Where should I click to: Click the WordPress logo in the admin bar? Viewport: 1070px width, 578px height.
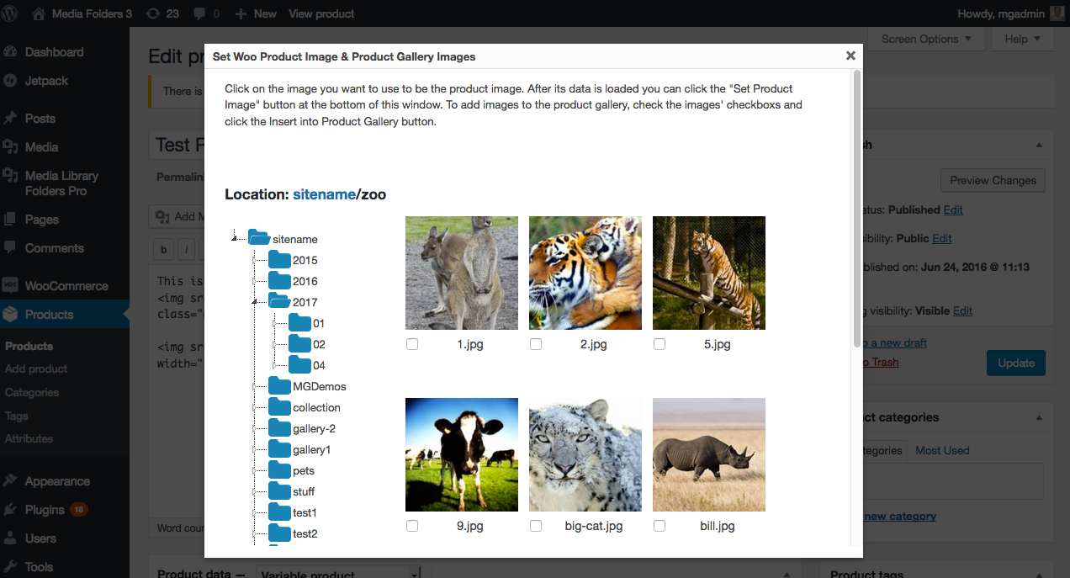tap(9, 13)
